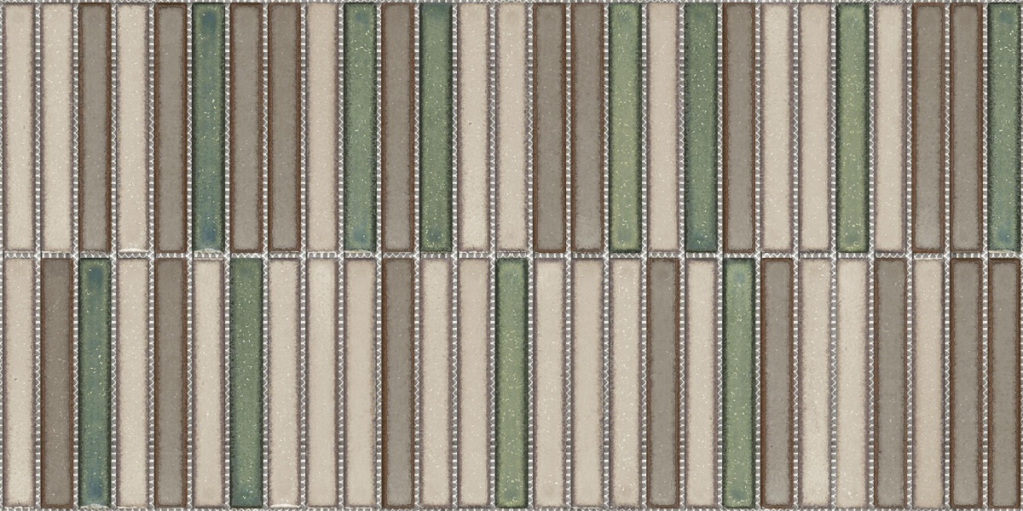Select beige tile right of leftmost bottom green tile
The image size is (1023, 511).
132,382
